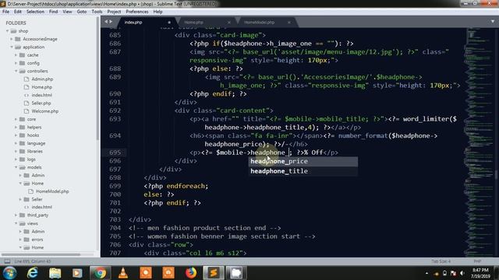Toggle panel switcher icon in status bar
This screenshot has height=280, width=499.
[7, 261]
